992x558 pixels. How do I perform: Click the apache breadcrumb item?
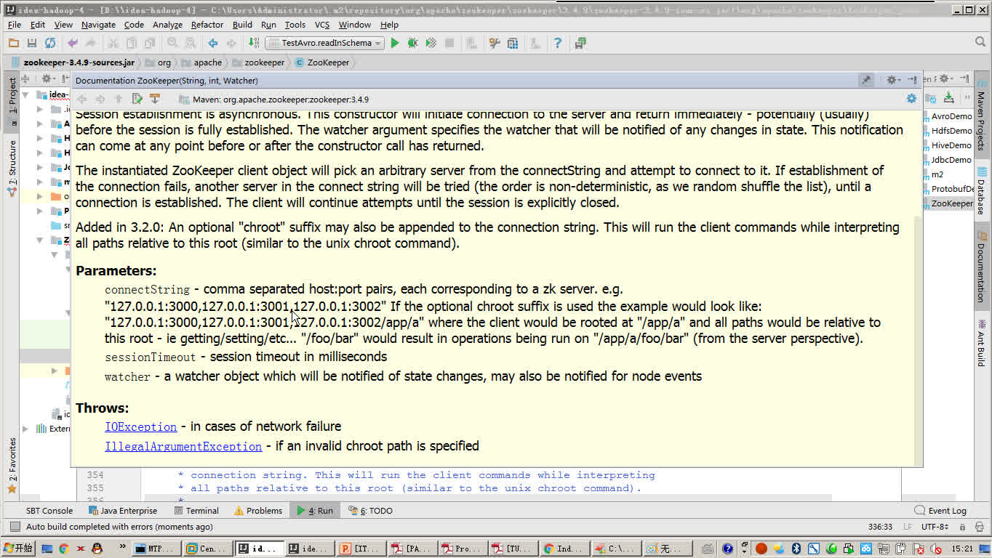201,62
